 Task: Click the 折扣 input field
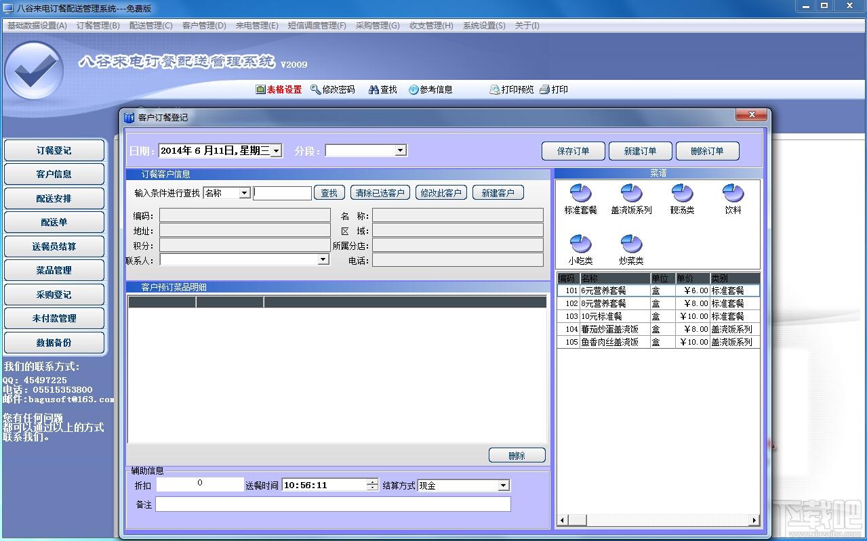pyautogui.click(x=200, y=484)
